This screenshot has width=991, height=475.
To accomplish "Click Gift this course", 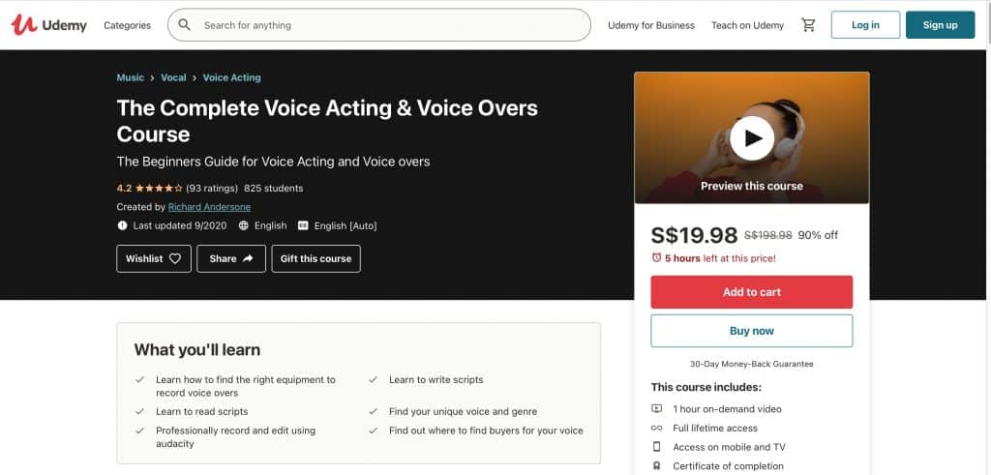I will (x=316, y=259).
